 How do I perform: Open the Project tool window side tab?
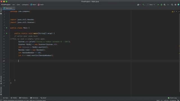click(x=1, y=11)
